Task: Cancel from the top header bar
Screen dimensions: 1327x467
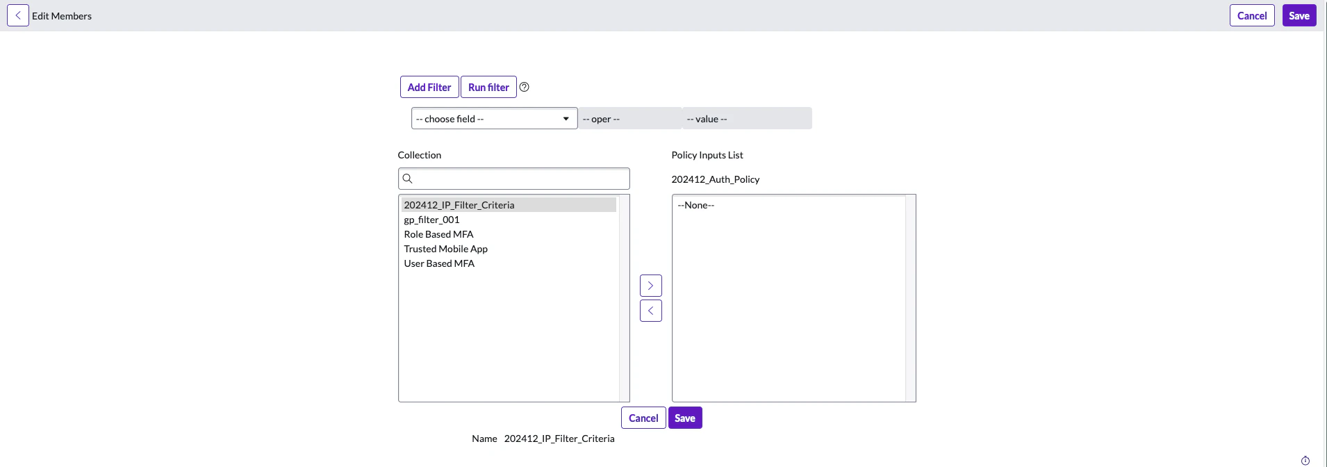Action: [x=1252, y=15]
